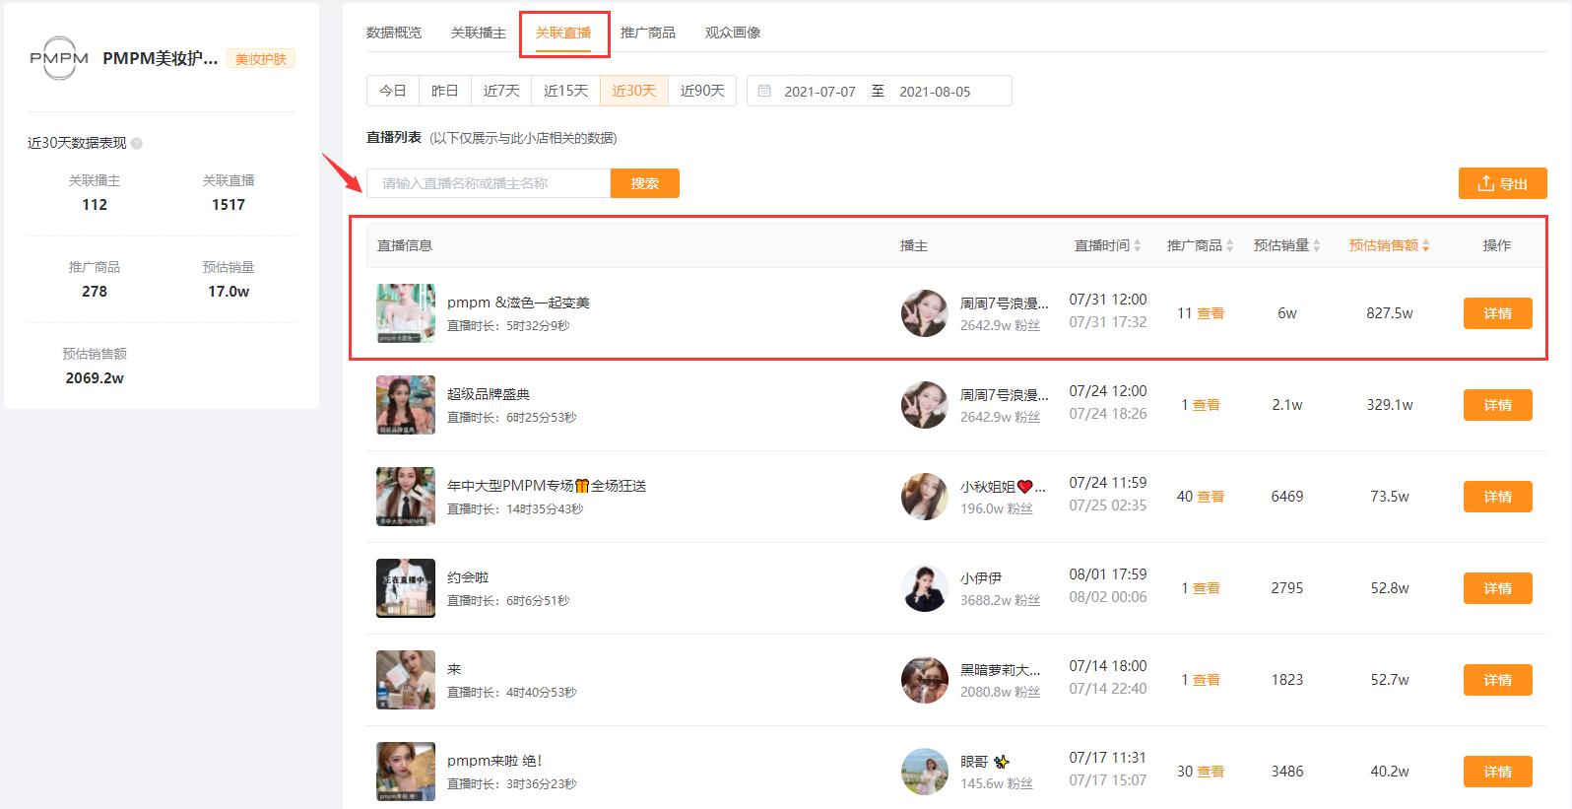Screen dimensions: 1572x809
Task: Open start date 2021-07-07 picker
Action: click(x=819, y=92)
